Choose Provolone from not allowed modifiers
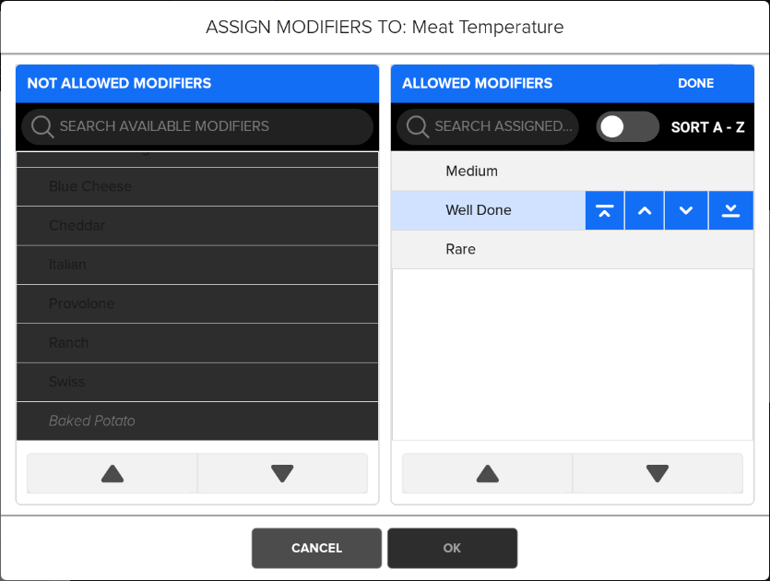The width and height of the screenshot is (770, 581). pos(197,303)
